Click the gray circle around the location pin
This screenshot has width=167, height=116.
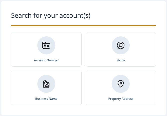click(121, 84)
